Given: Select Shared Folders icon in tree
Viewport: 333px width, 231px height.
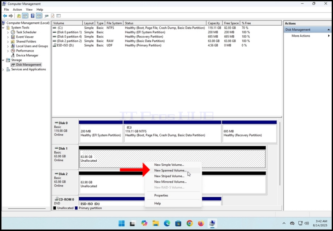Looking at the screenshot, I should click(13, 41).
